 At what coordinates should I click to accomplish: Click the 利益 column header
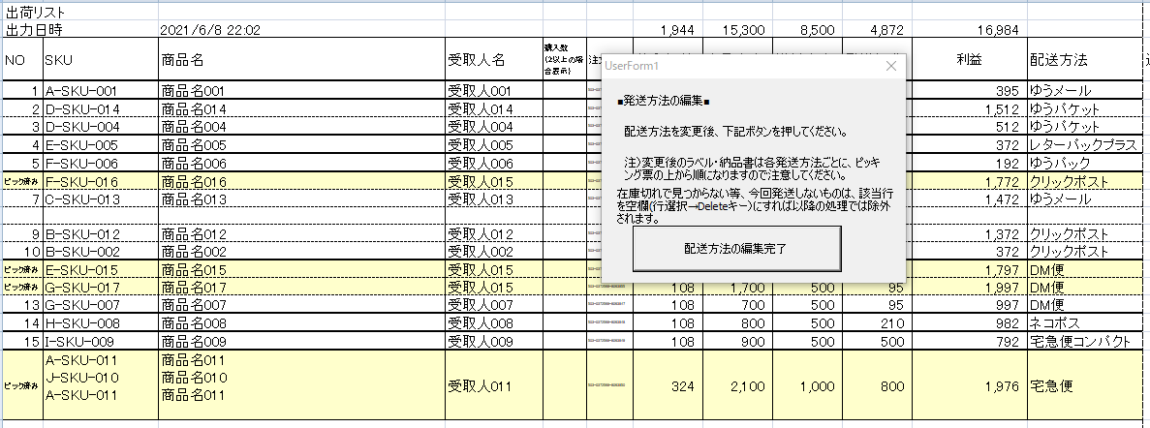coord(970,60)
